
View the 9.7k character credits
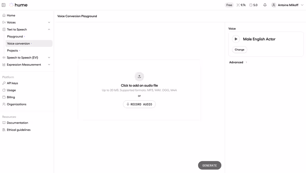(241, 5)
